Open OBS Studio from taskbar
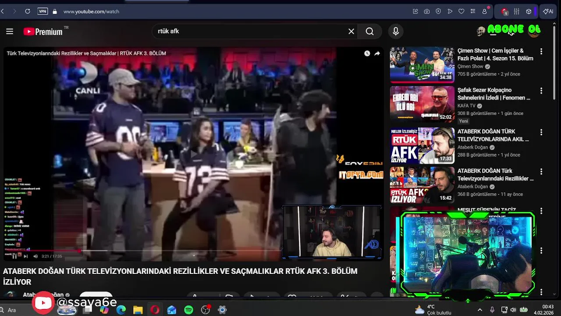This screenshot has width=561, height=316. (x=206, y=310)
